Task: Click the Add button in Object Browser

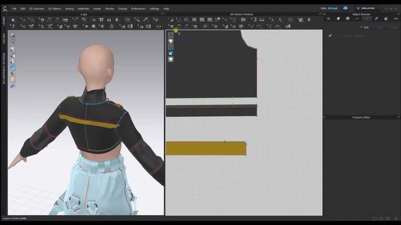Action: click(x=365, y=27)
